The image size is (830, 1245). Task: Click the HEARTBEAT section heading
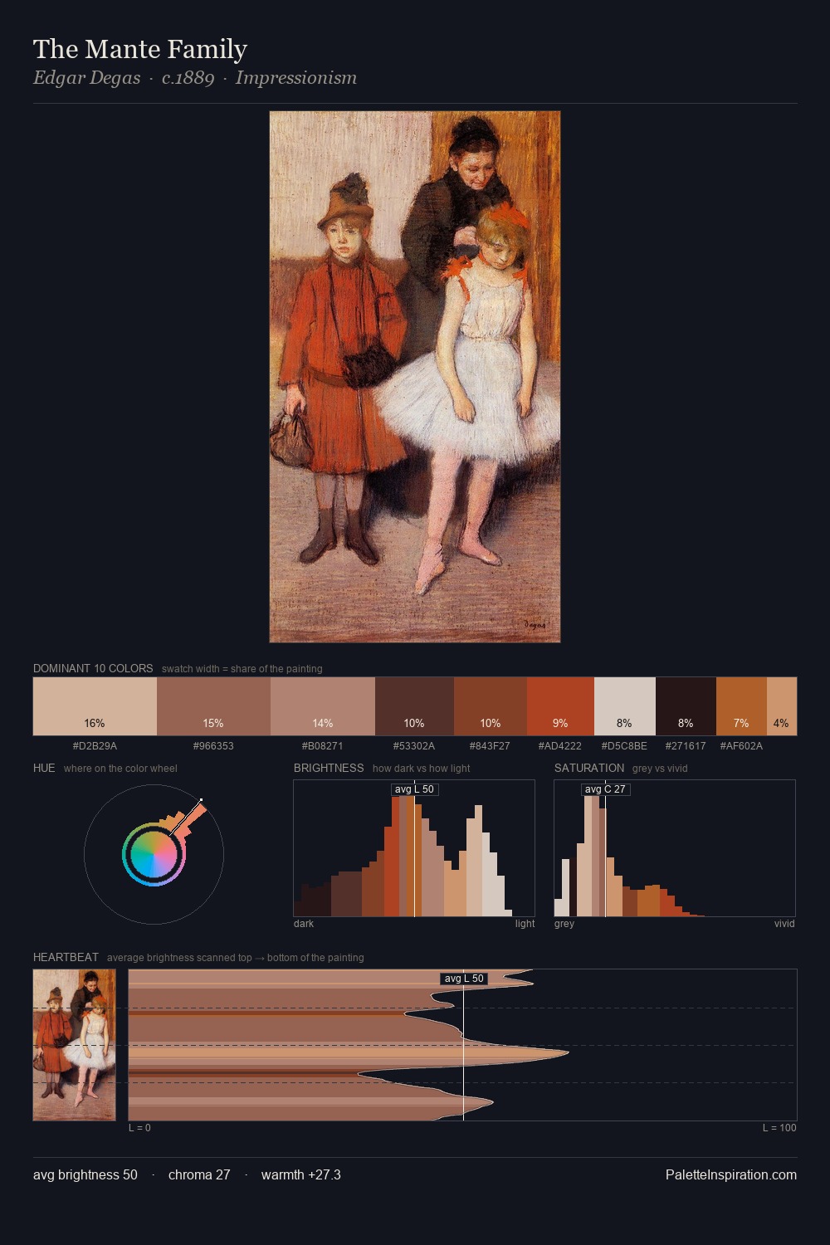click(66, 957)
